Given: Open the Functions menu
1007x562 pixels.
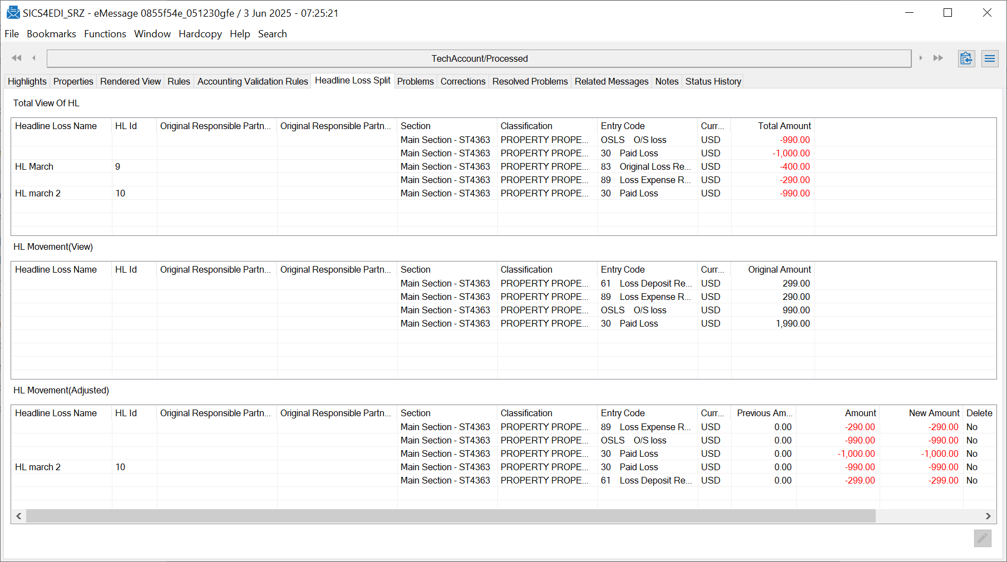Looking at the screenshot, I should [x=105, y=34].
